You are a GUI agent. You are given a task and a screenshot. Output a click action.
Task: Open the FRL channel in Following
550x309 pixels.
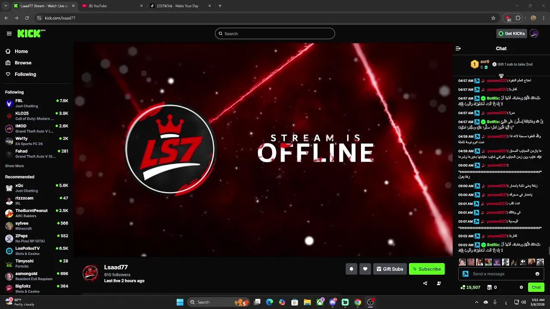tap(37, 103)
